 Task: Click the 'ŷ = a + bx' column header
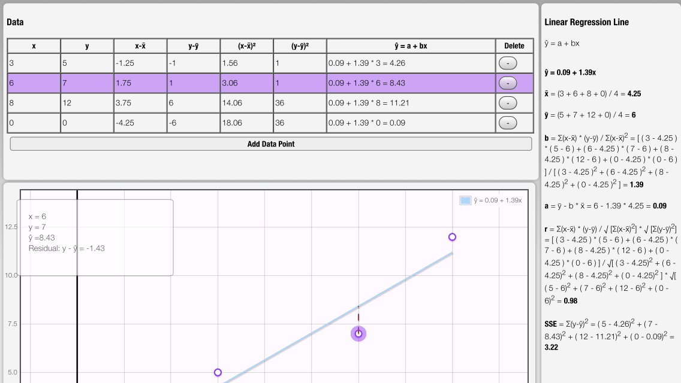point(411,46)
